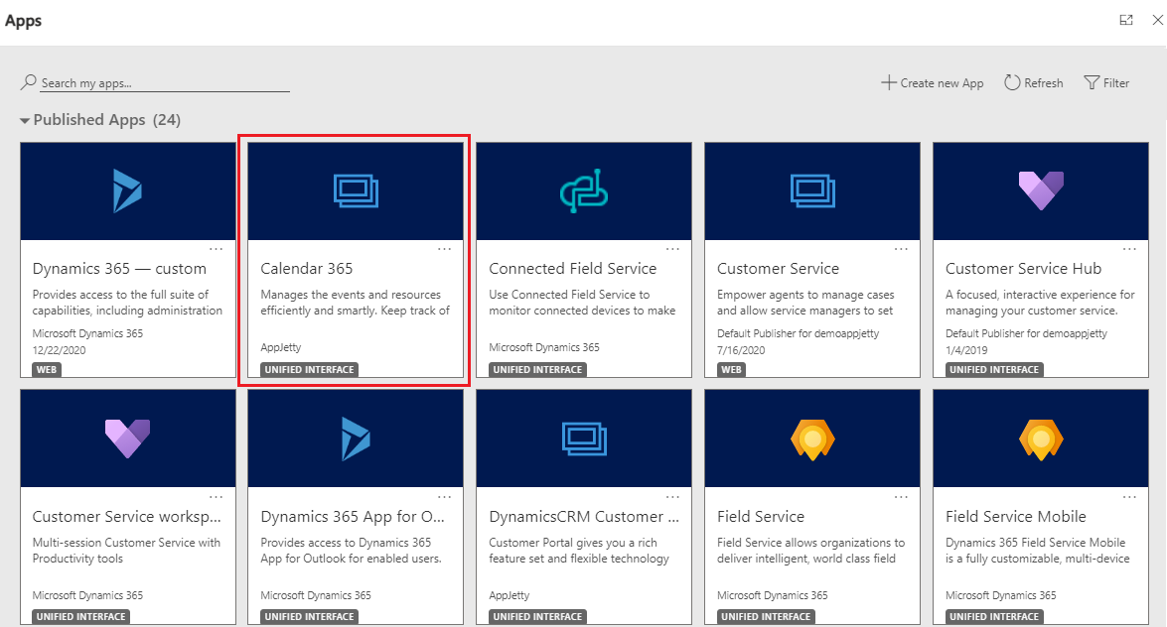The image size is (1167, 627).
Task: Click the DynamicsCRM Customer Portal tile icon
Action: pyautogui.click(x=584, y=439)
